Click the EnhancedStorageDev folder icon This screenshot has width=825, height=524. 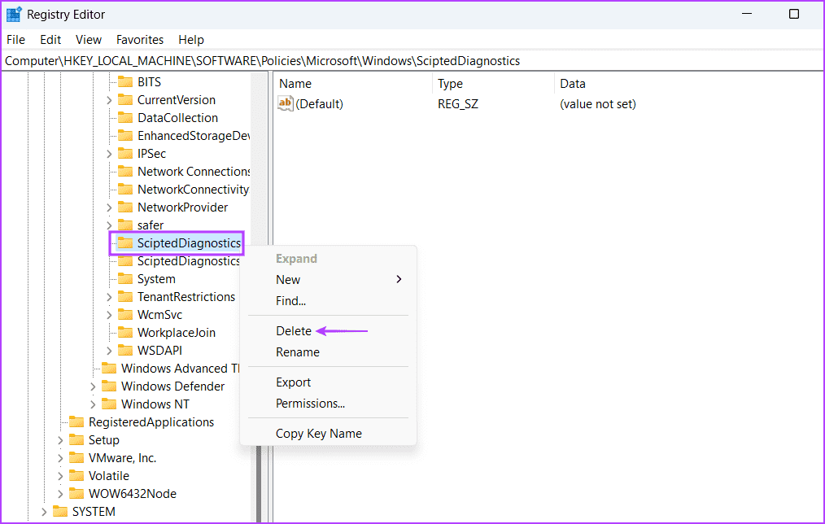pyautogui.click(x=125, y=135)
